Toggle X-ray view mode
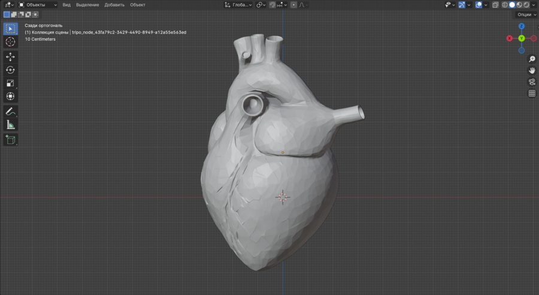This screenshot has height=295, width=539. point(495,5)
